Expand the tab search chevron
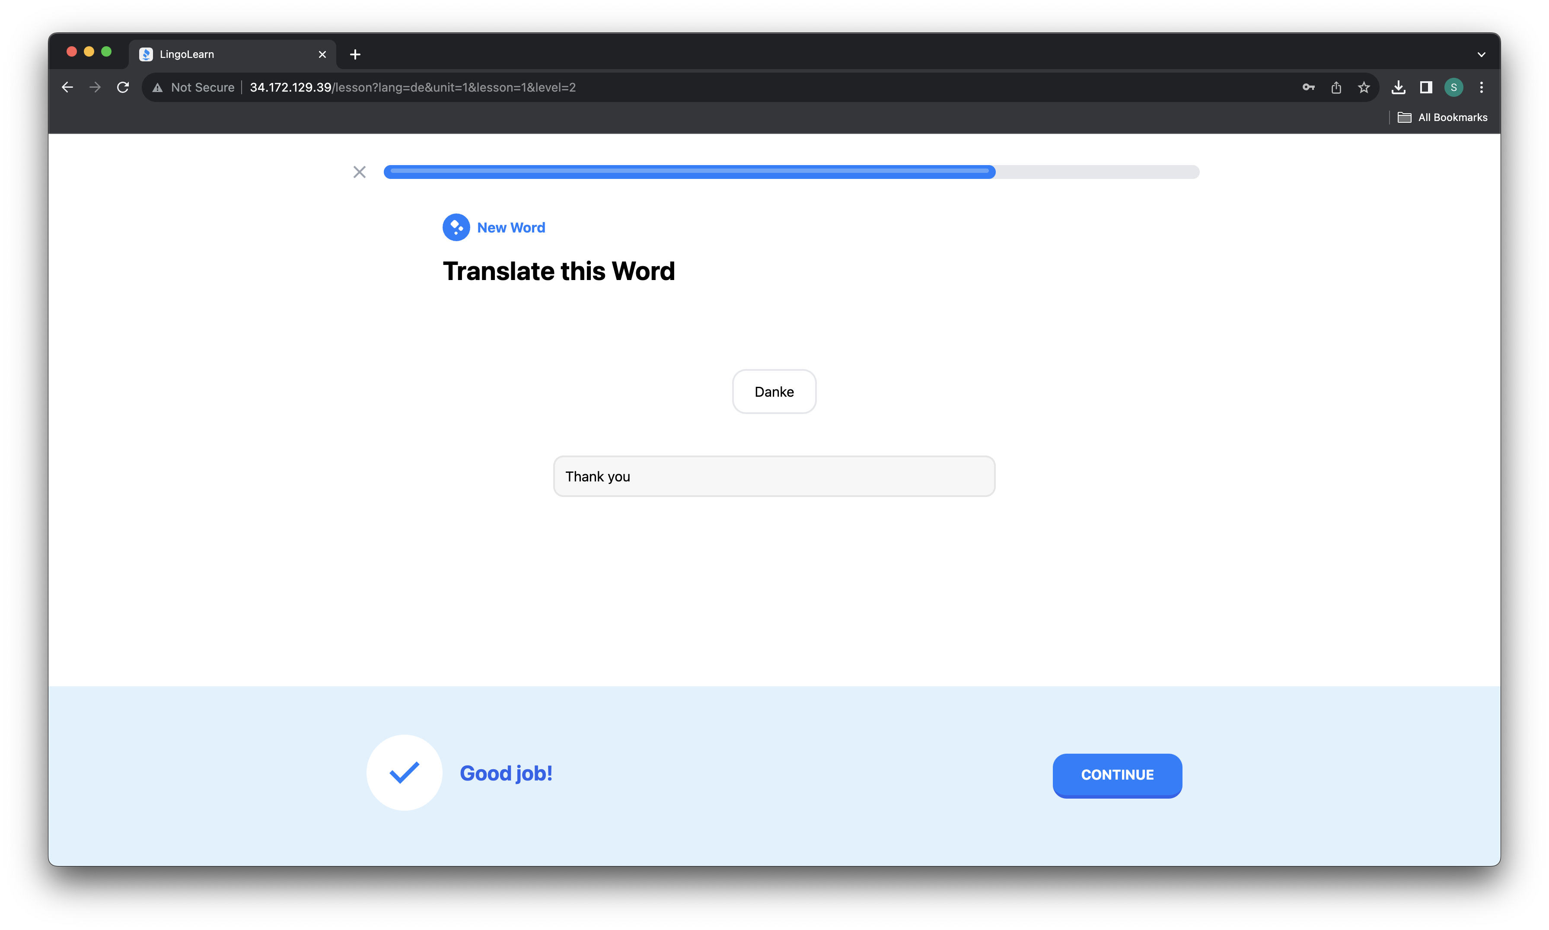Screen dimensions: 1549x930 [1481, 54]
